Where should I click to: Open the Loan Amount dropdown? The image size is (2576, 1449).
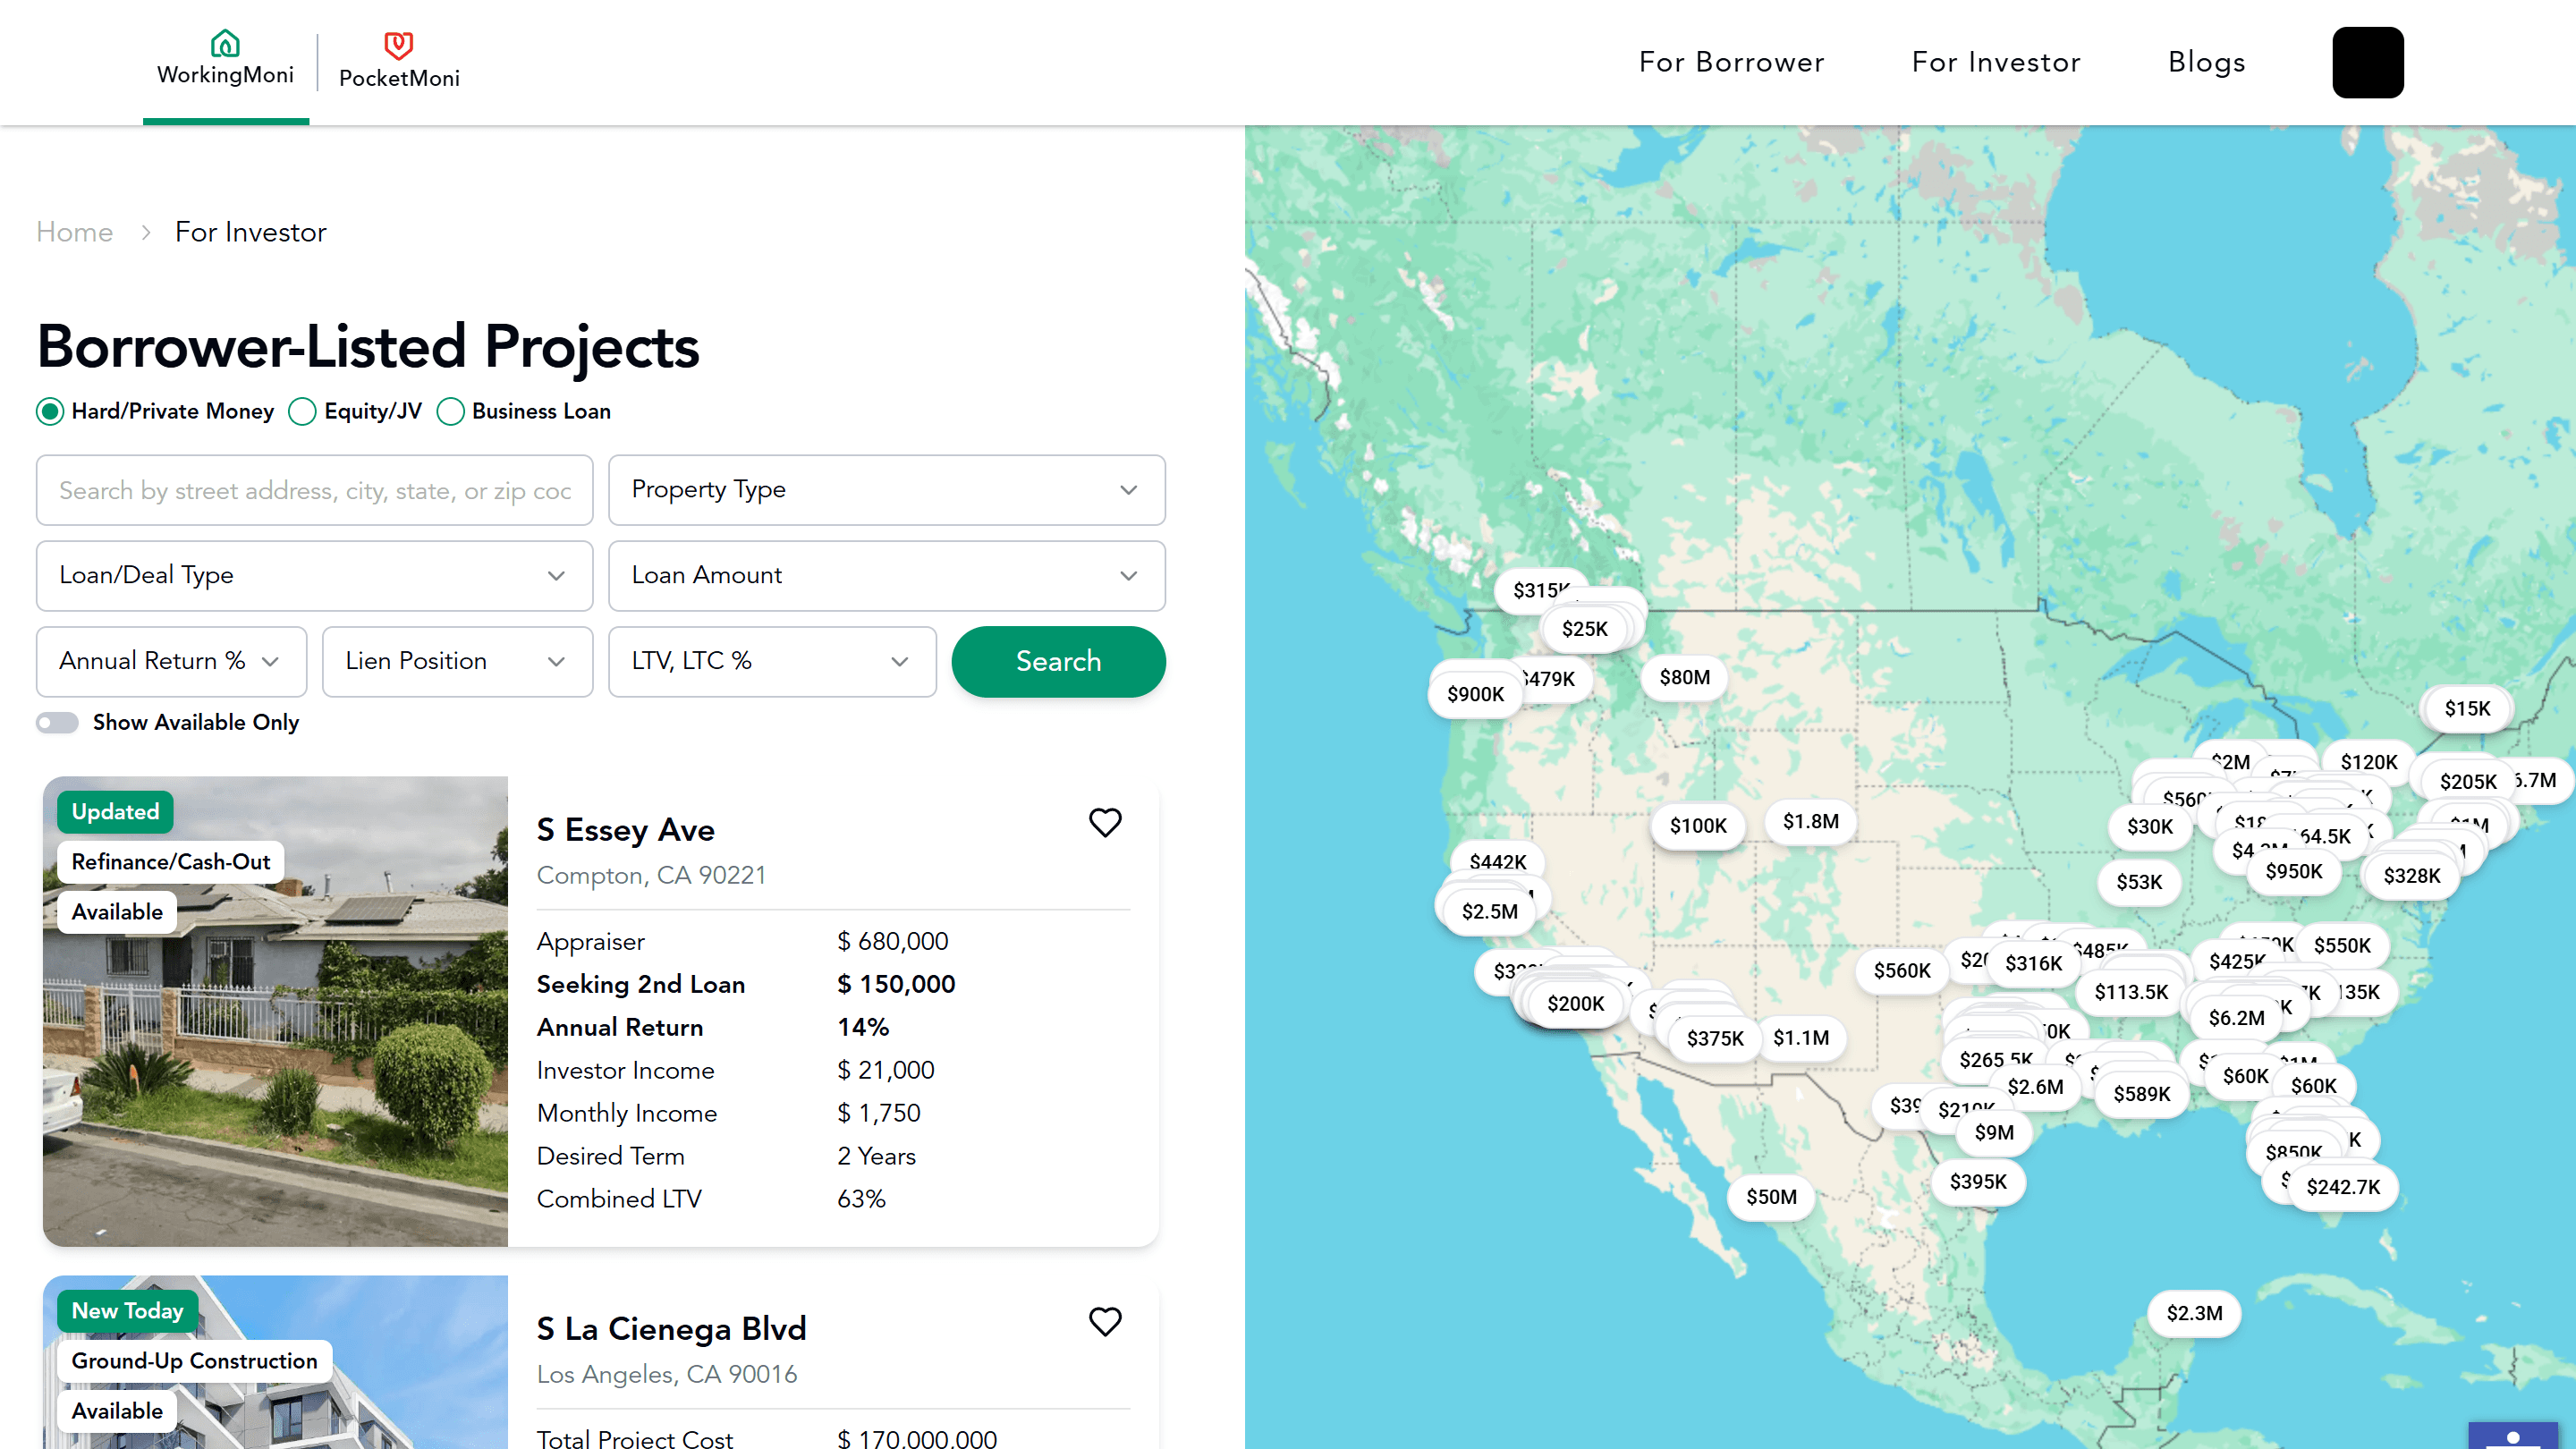[x=886, y=576]
